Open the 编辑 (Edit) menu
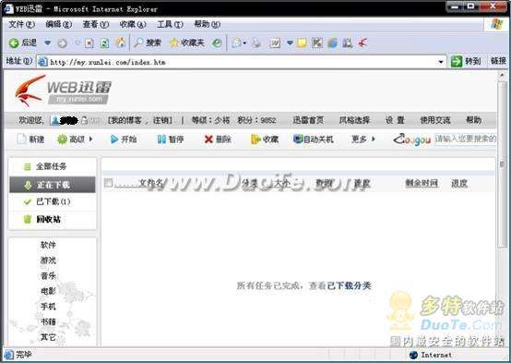Screen dimensions: 511x363 pos(59,24)
